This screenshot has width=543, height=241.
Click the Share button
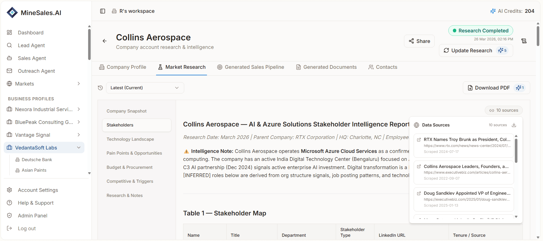tap(419, 41)
